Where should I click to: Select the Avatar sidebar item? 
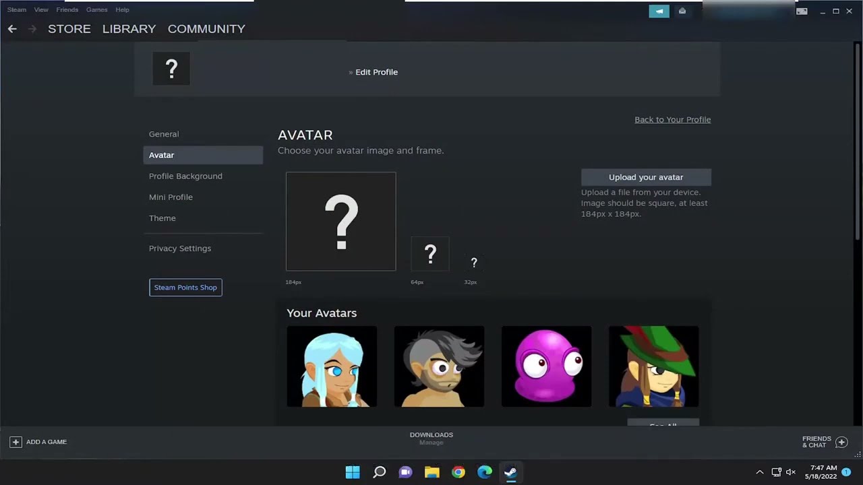tap(203, 155)
